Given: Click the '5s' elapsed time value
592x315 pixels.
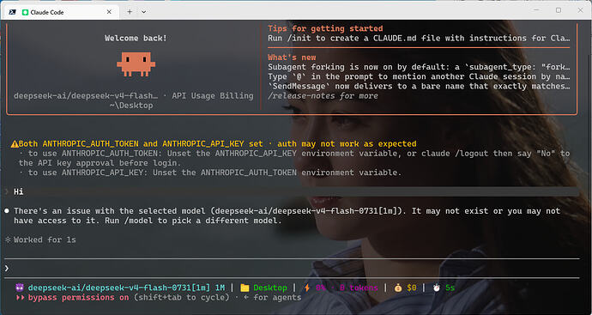Looking at the screenshot, I should 450,288.
